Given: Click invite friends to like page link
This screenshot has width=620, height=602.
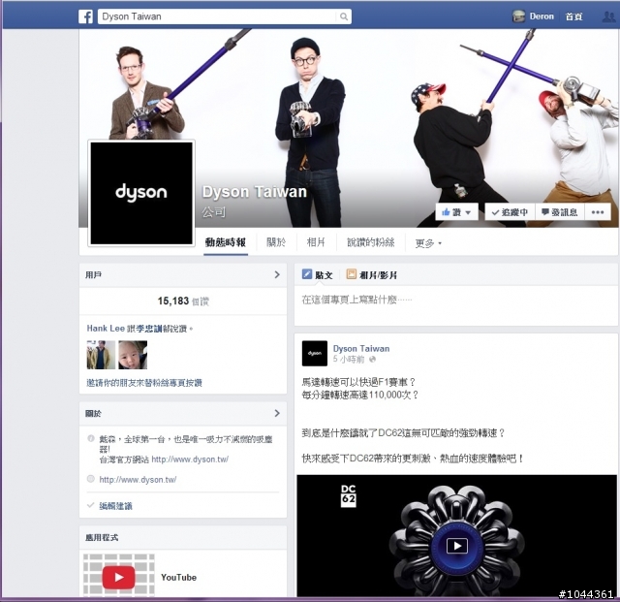Looking at the screenshot, I should point(144,383).
